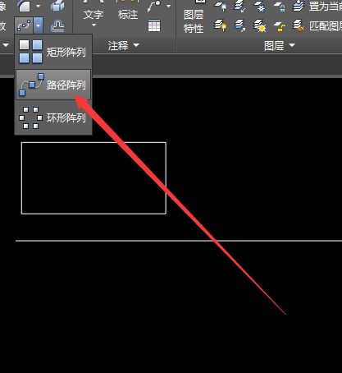Image resolution: width=342 pixels, height=373 pixels.
Task: Select the 3D box edit icon
Action: (57, 6)
